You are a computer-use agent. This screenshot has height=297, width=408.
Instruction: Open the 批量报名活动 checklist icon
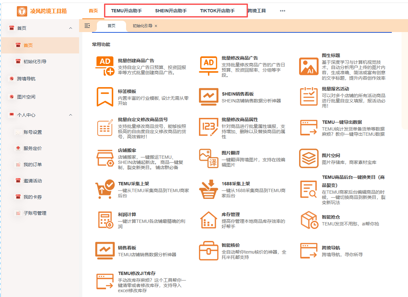309,96
